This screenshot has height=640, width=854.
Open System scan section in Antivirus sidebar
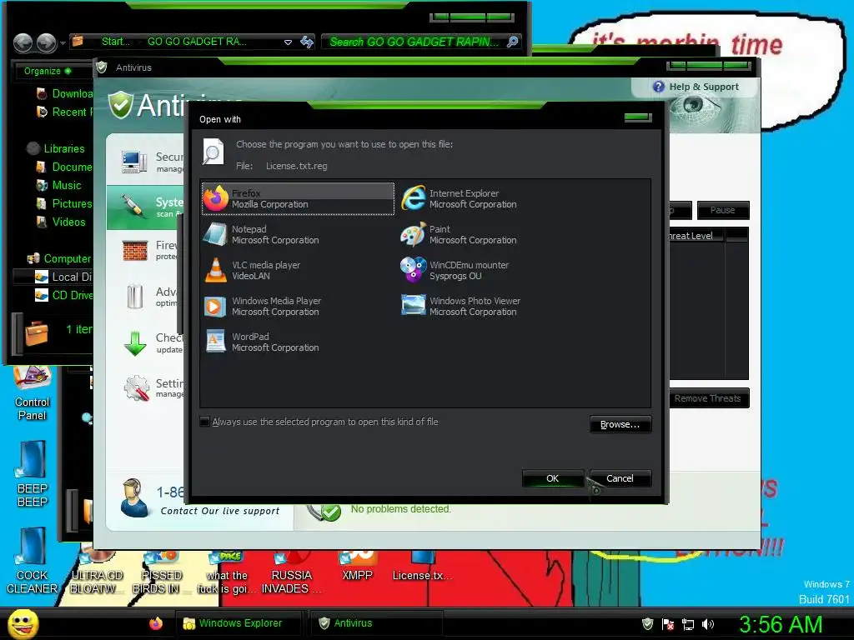[x=146, y=207]
